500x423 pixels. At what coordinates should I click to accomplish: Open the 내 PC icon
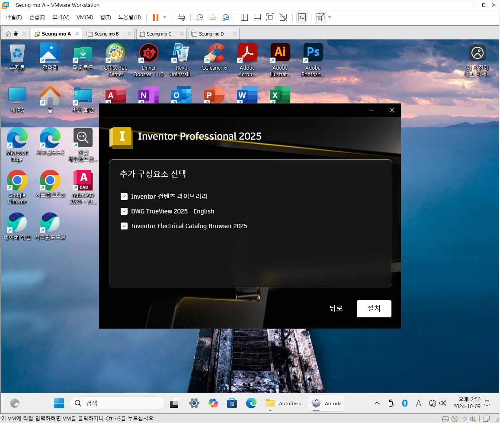click(17, 100)
